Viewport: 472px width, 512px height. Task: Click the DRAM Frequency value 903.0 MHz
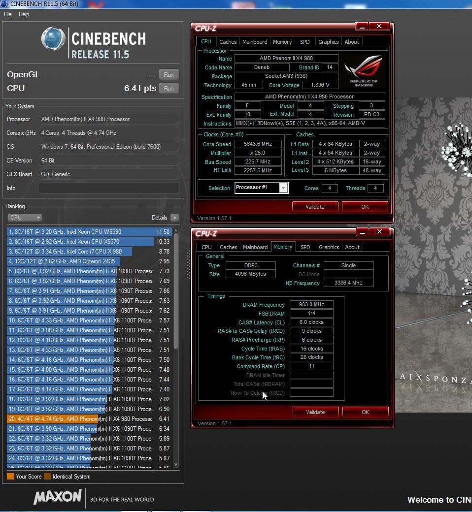tap(312, 304)
